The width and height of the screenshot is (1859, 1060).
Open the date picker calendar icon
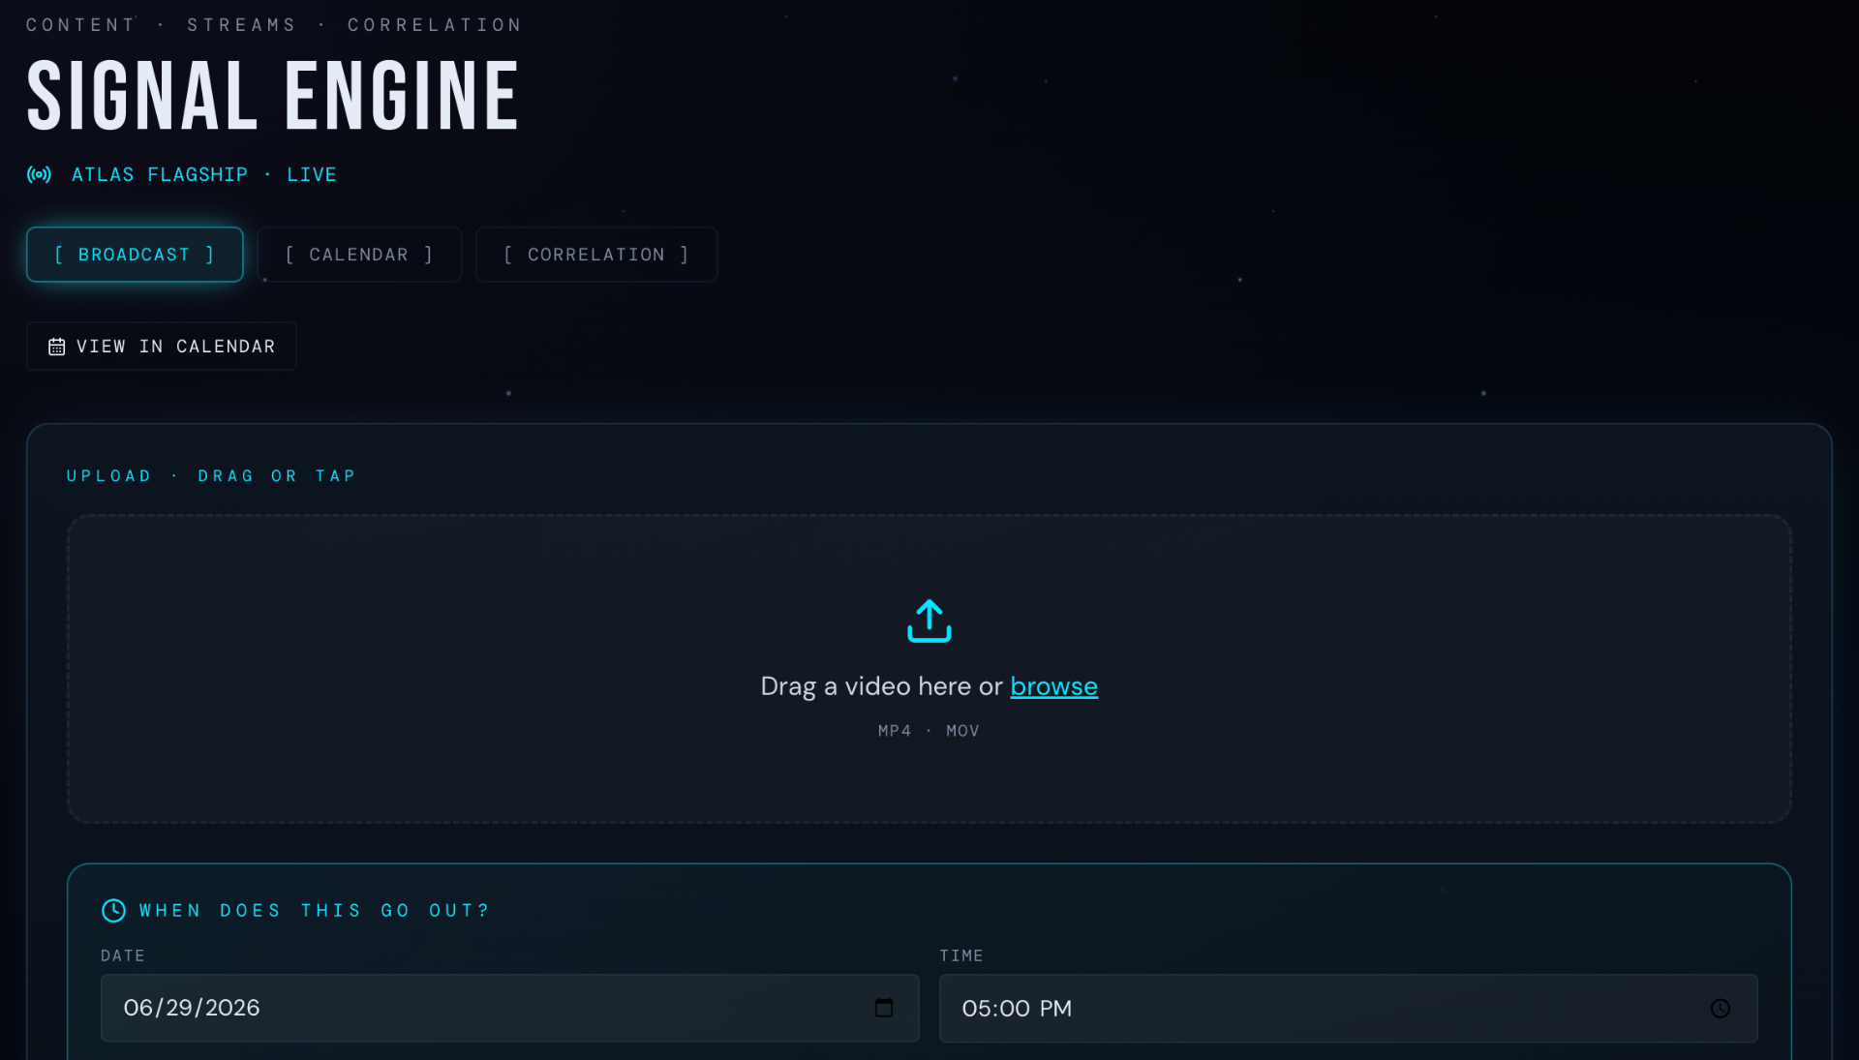tap(884, 1008)
